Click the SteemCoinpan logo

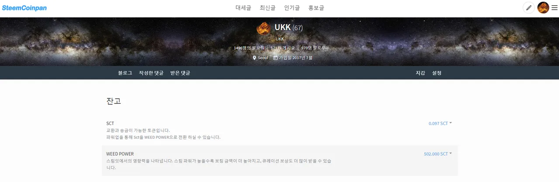pyautogui.click(x=24, y=8)
